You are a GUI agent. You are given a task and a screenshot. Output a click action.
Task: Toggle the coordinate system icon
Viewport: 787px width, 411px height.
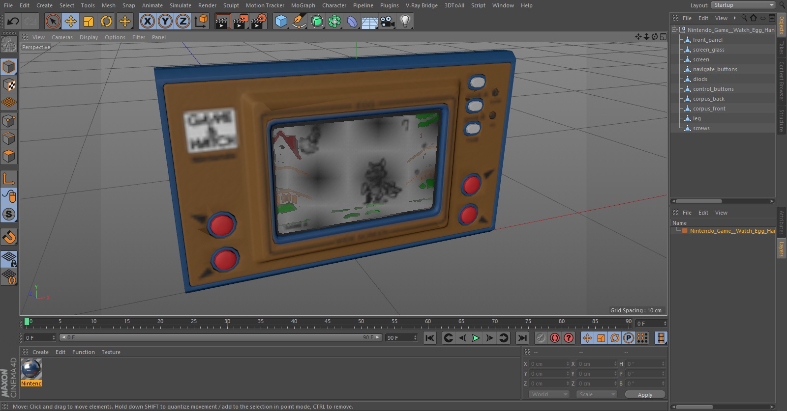point(201,21)
